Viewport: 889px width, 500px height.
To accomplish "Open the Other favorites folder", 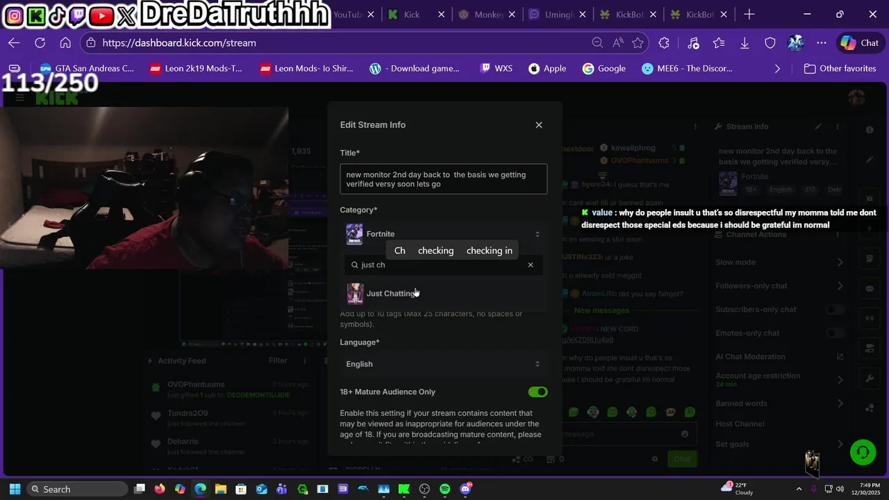I will [x=840, y=69].
